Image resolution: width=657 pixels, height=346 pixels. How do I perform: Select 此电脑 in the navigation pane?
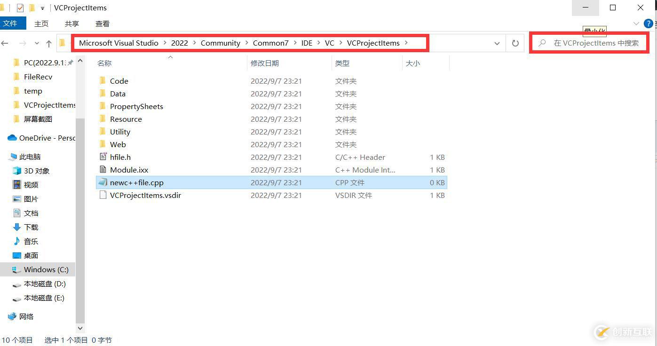click(30, 157)
